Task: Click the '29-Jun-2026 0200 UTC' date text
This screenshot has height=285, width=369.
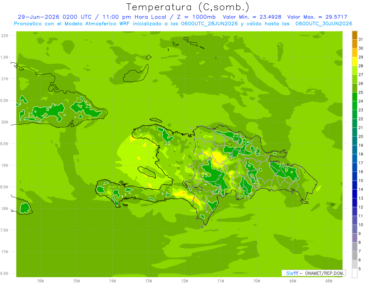Action: (55, 17)
